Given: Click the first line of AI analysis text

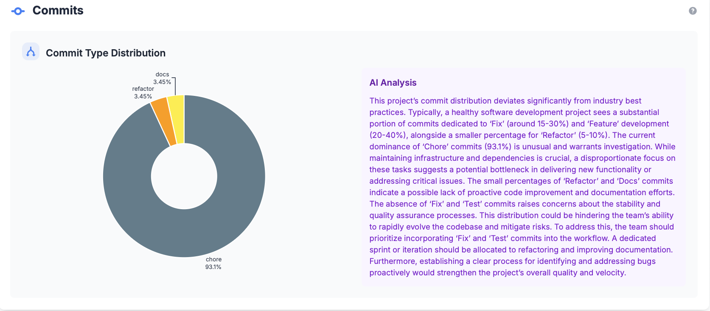Looking at the screenshot, I should 505,101.
